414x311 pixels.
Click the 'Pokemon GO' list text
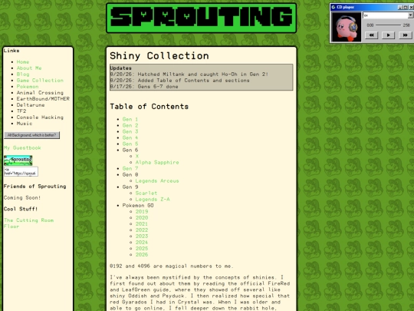click(x=138, y=206)
